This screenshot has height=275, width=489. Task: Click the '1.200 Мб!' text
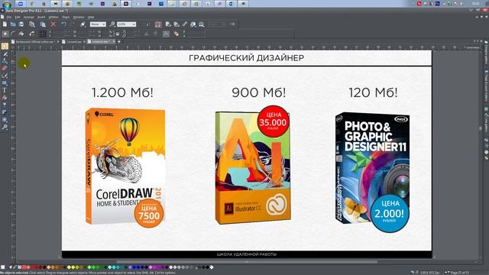(122, 92)
